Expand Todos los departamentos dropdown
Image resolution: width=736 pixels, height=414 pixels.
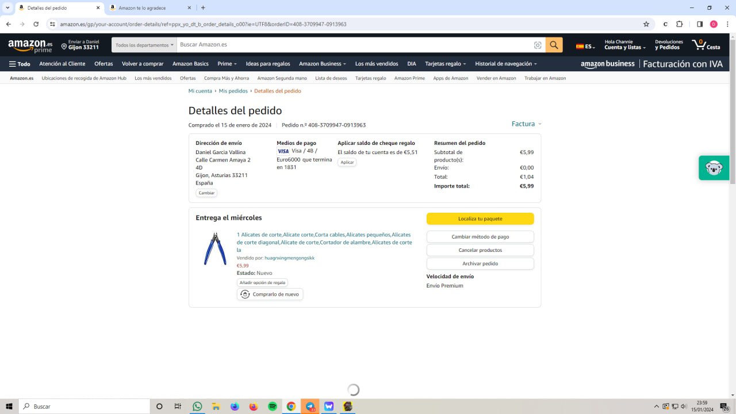(144, 45)
